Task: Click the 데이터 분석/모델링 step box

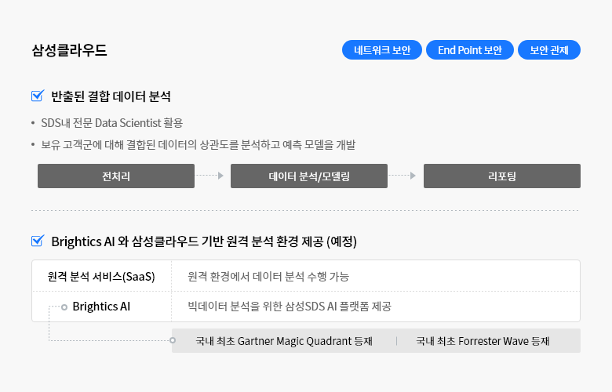Action: tap(309, 176)
